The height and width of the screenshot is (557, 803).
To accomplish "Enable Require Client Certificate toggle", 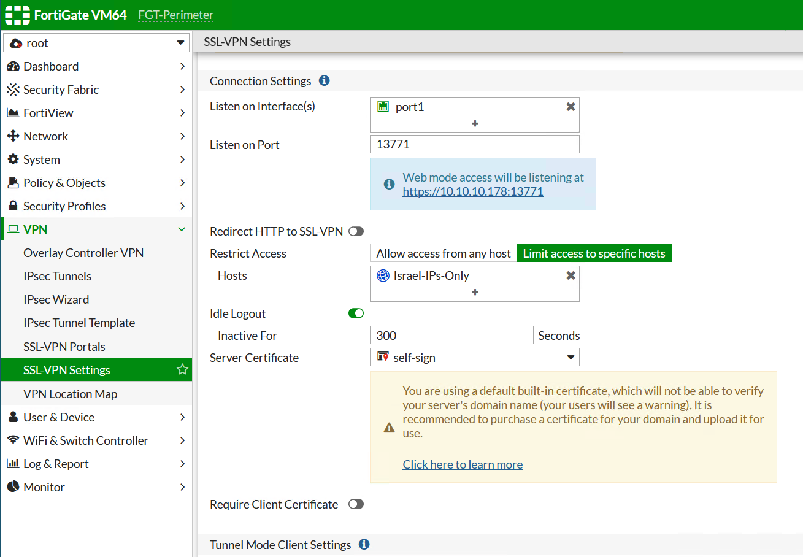I will click(x=356, y=504).
